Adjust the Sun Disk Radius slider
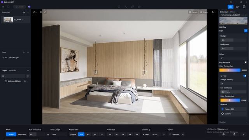Screen dimensions: 249x140 point(233,92)
